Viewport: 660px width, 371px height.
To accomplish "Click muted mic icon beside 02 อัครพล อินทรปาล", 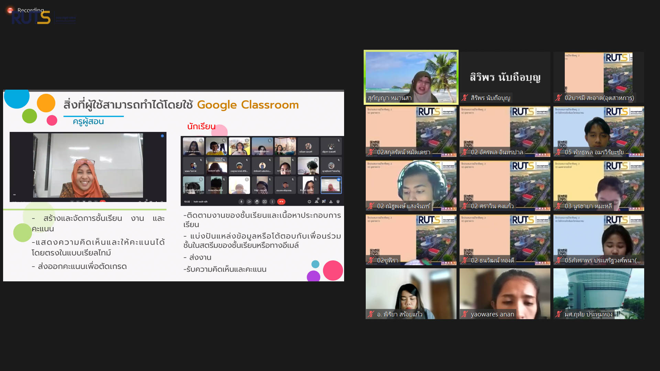I will (465, 152).
